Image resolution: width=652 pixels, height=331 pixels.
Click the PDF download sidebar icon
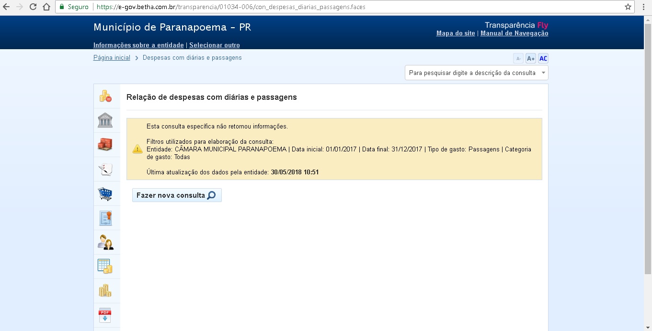(105, 315)
